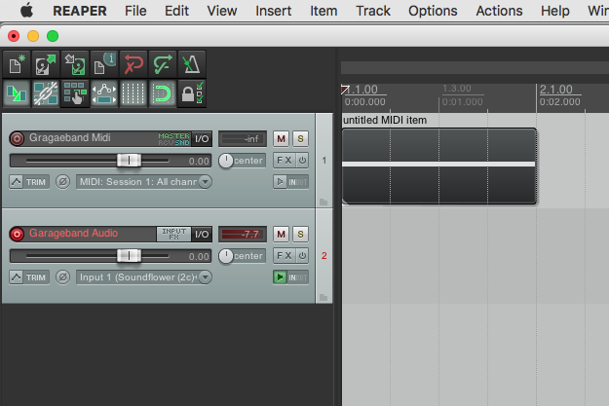Select the untitled MIDI item
This screenshot has height=406, width=609.
click(439, 166)
